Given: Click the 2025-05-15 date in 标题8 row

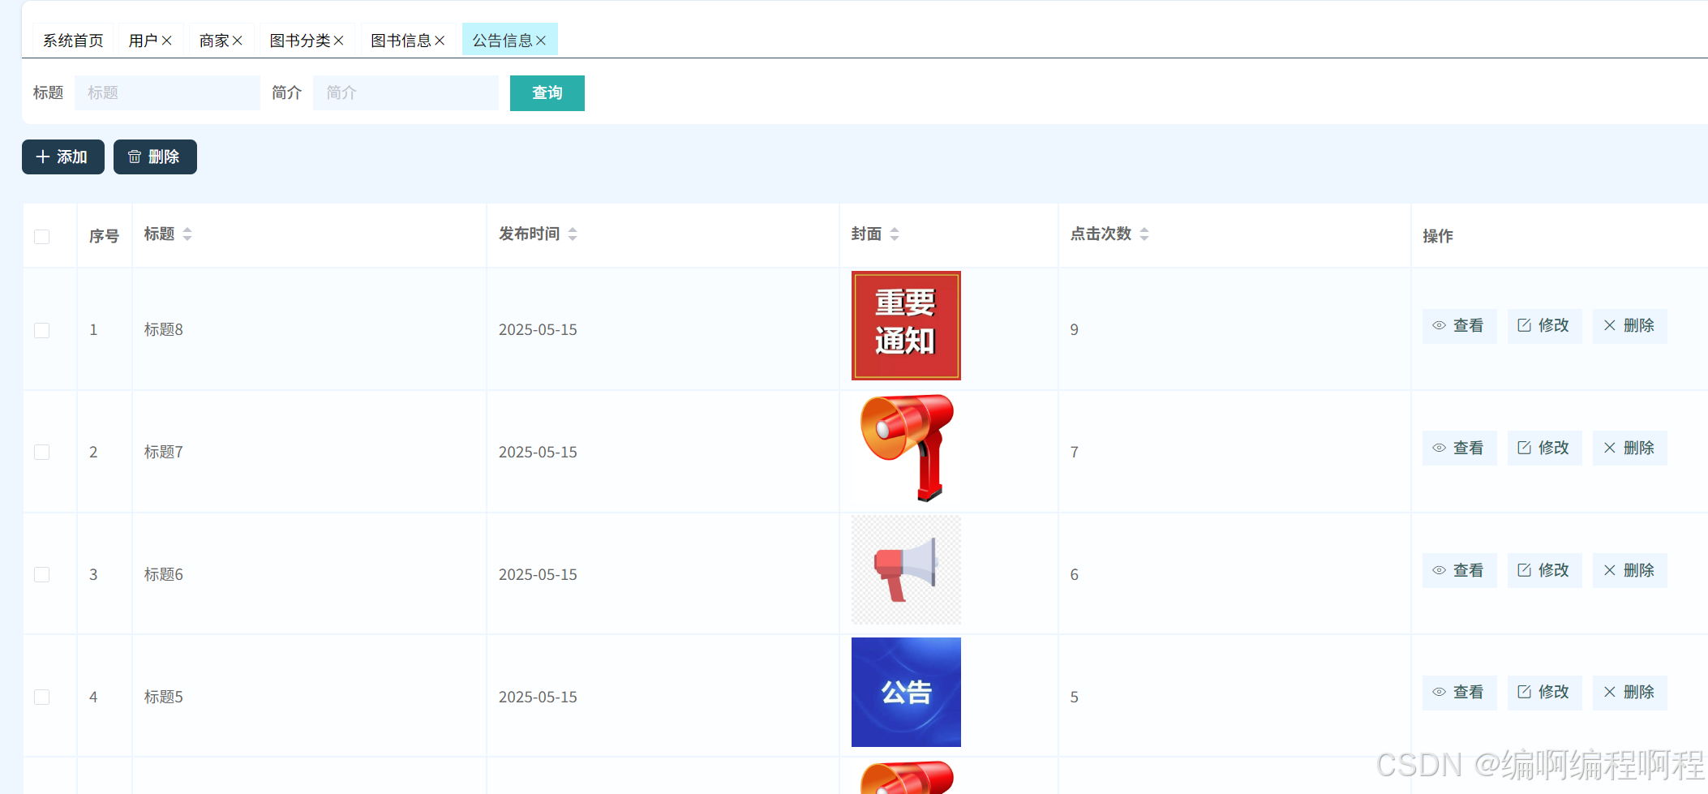Looking at the screenshot, I should point(538,329).
